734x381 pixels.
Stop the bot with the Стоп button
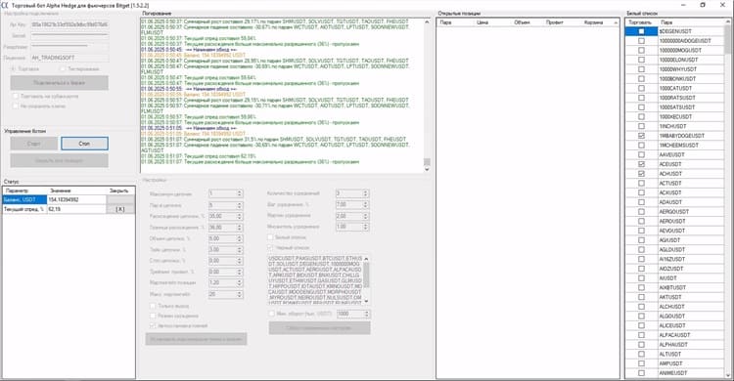pos(84,144)
